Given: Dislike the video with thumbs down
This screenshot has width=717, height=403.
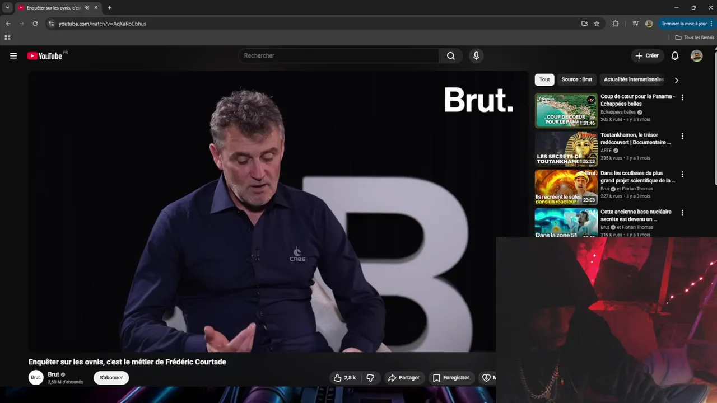Looking at the screenshot, I should click(x=370, y=378).
